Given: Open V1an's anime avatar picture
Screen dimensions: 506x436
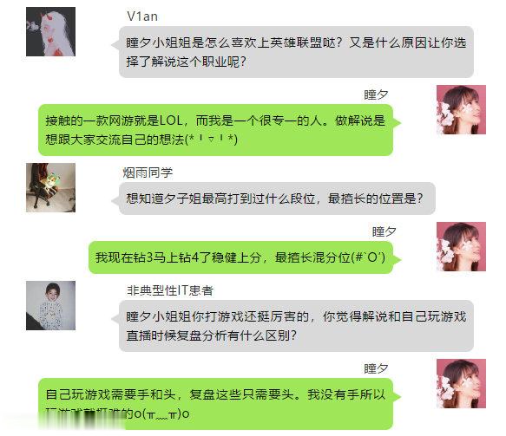Looking at the screenshot, I should [x=50, y=31].
